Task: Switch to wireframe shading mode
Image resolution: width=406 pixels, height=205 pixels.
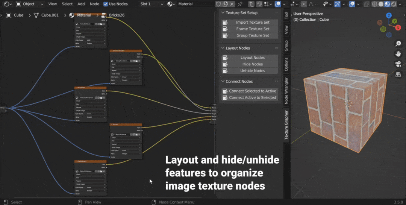Action: [x=374, y=4]
